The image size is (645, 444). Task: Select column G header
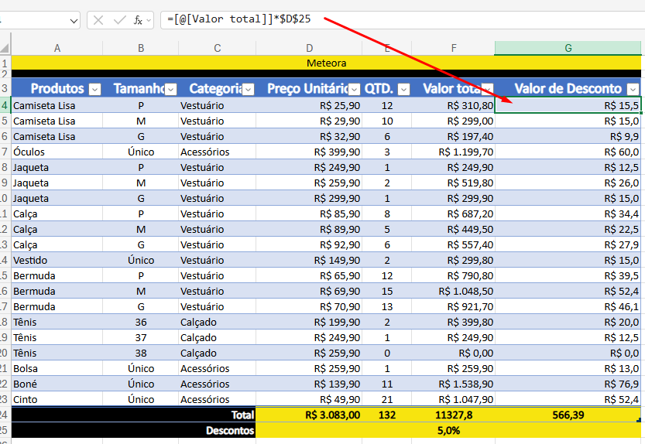click(x=568, y=48)
